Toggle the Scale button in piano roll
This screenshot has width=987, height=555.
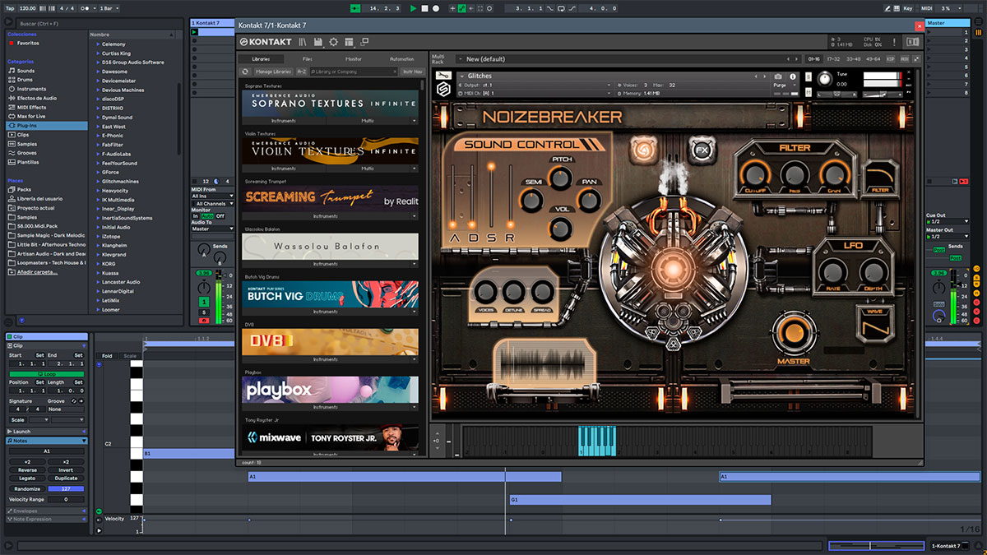coord(130,356)
